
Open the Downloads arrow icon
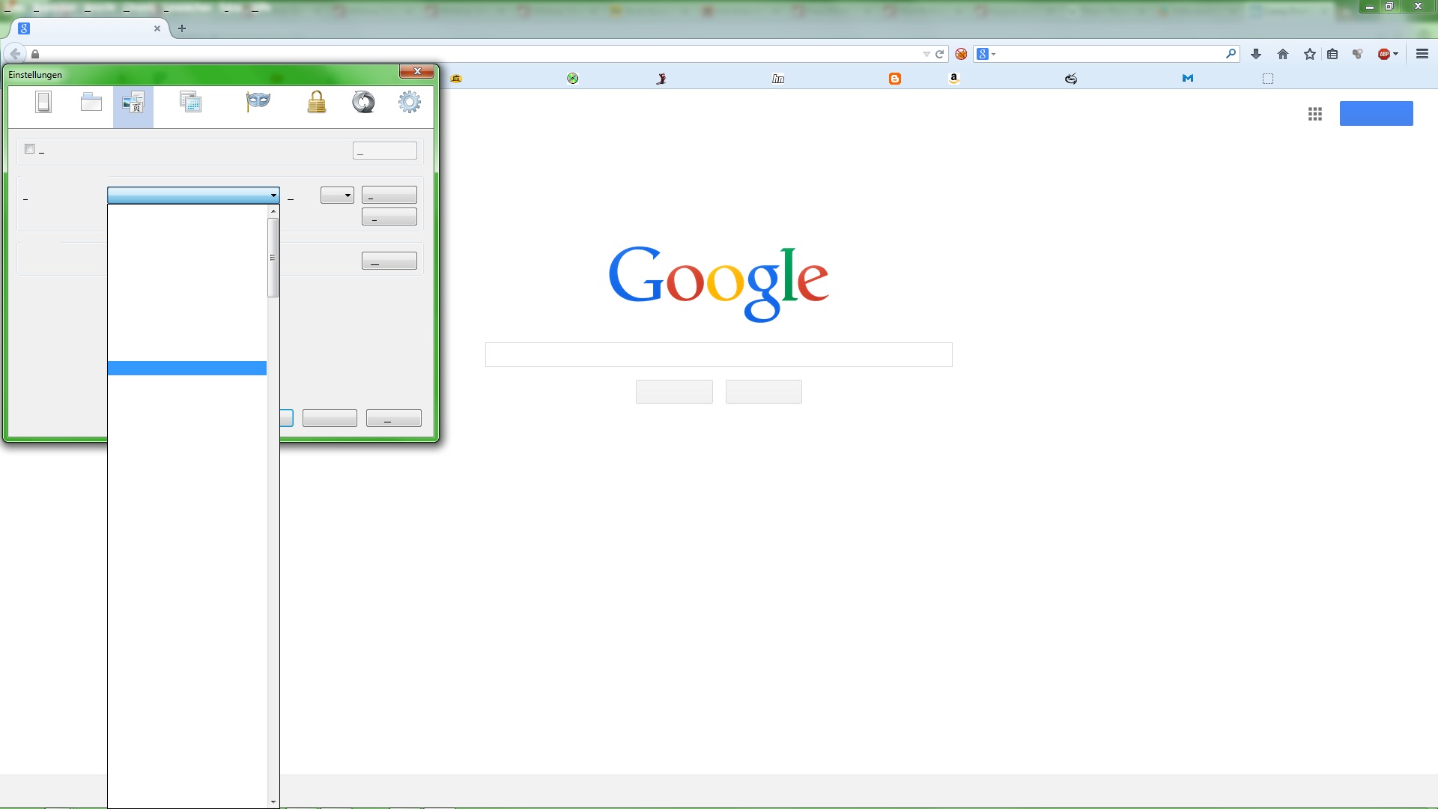coord(1256,54)
